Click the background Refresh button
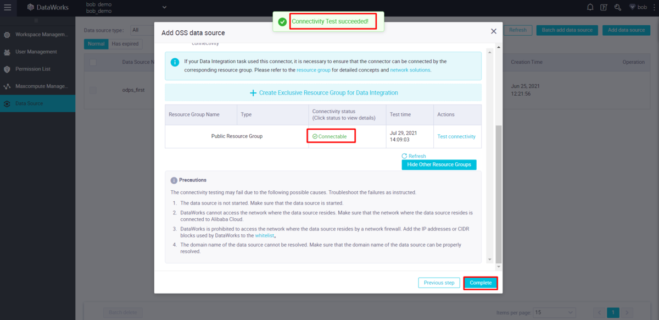The width and height of the screenshot is (659, 320). [x=517, y=30]
